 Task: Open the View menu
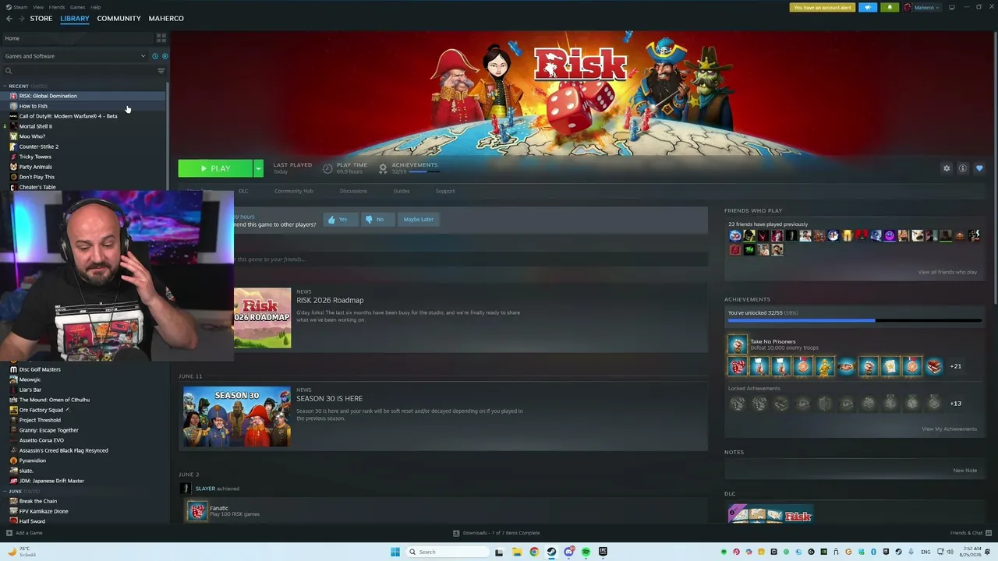click(x=38, y=7)
